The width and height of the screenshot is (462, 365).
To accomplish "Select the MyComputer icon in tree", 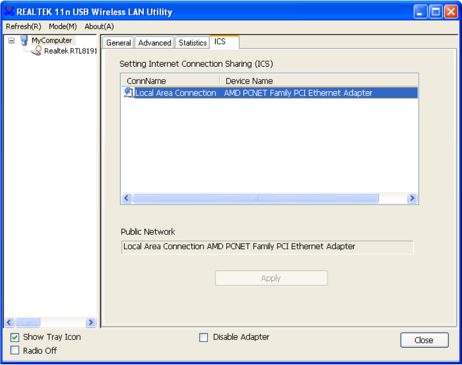I will 24,41.
